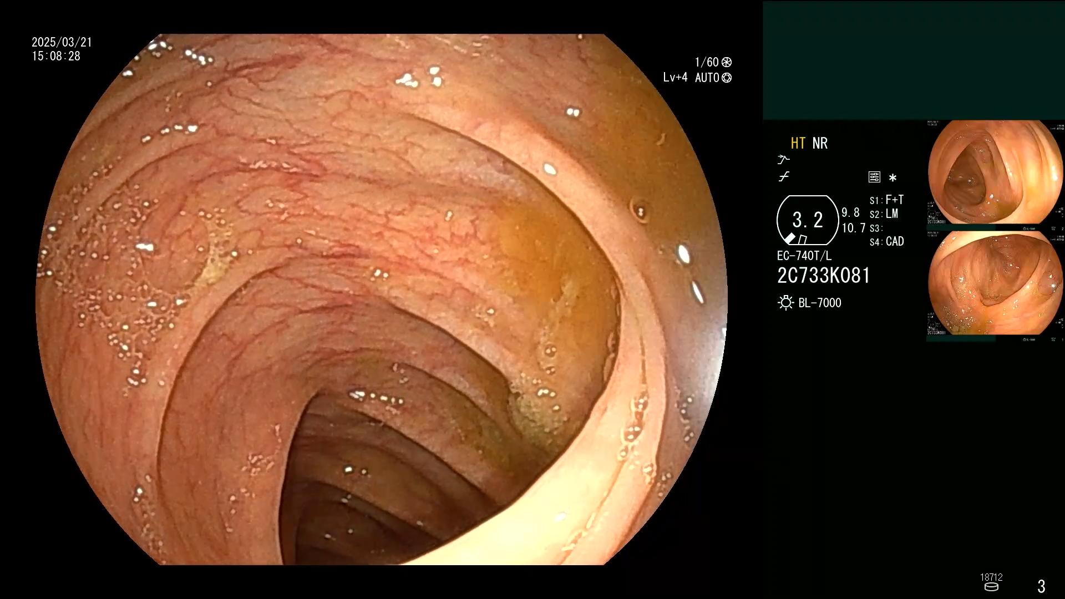This screenshot has height=599, width=1065.
Task: Click the AUTO exposure mode text
Action: 707,78
